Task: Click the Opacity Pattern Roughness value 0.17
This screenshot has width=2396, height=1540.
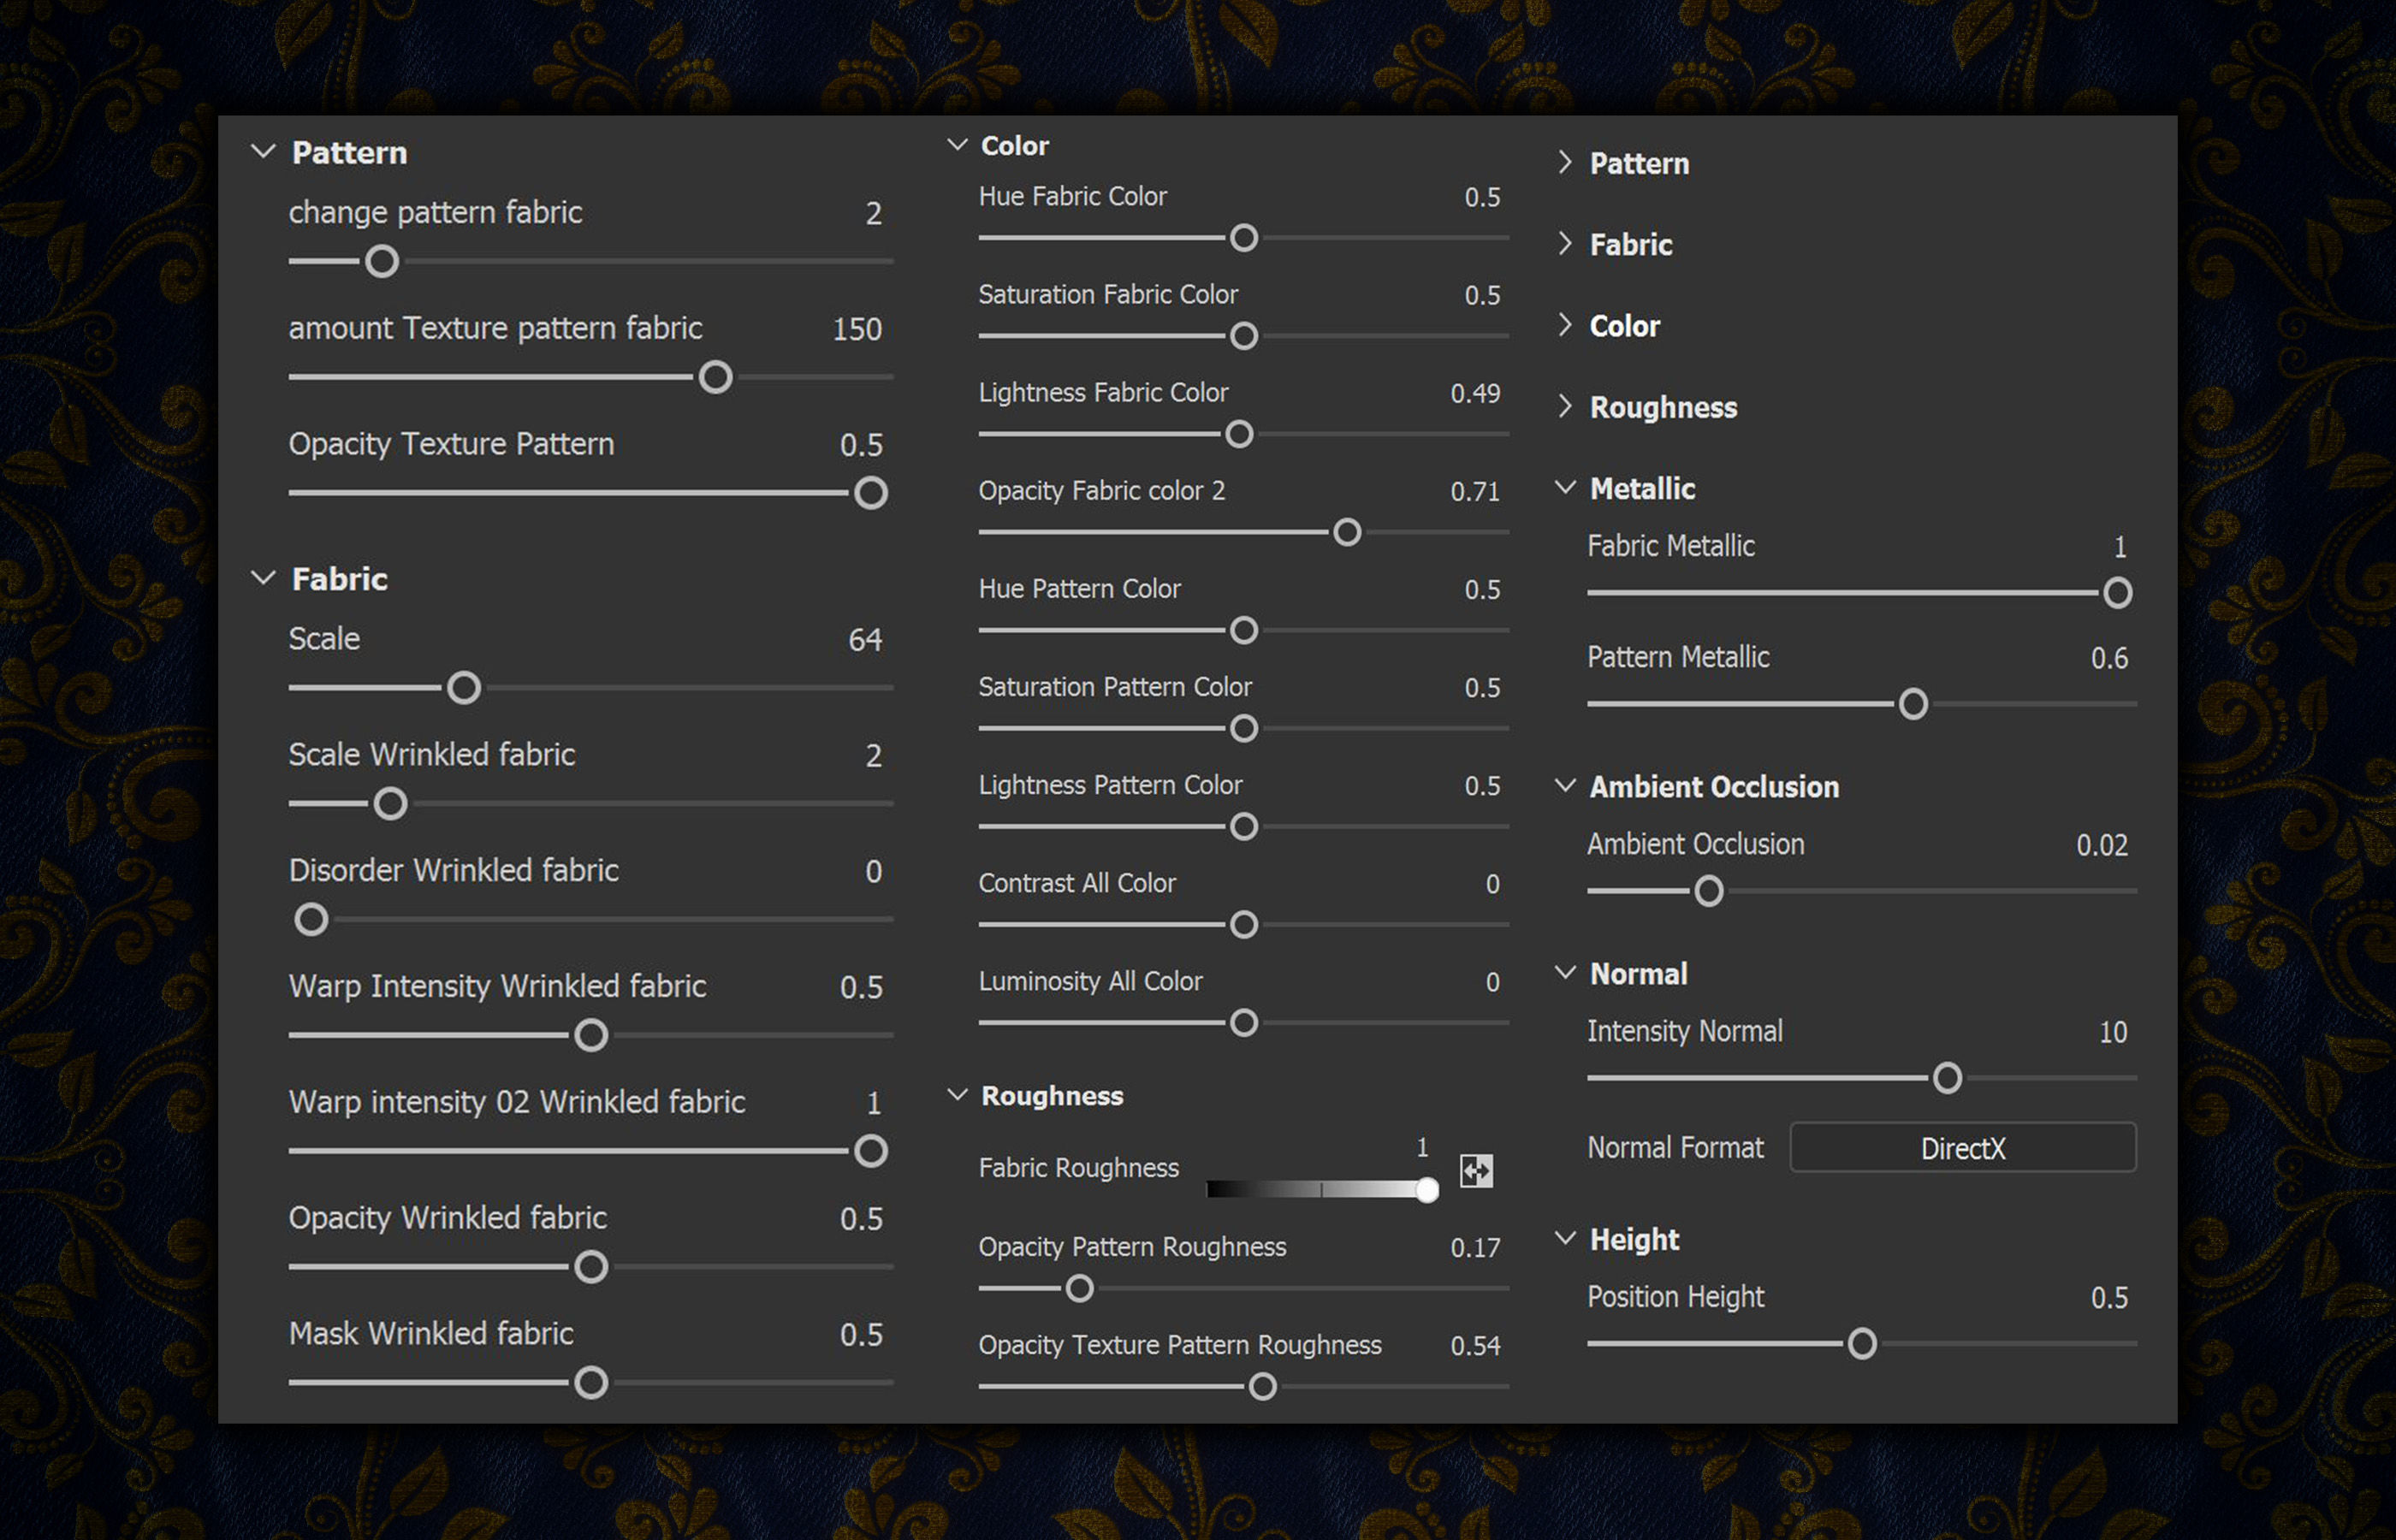Action: point(1475,1248)
